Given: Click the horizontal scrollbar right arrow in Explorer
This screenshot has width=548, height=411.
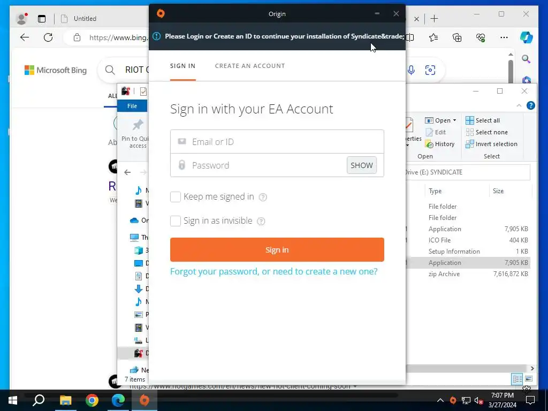Looking at the screenshot, I should 532,368.
